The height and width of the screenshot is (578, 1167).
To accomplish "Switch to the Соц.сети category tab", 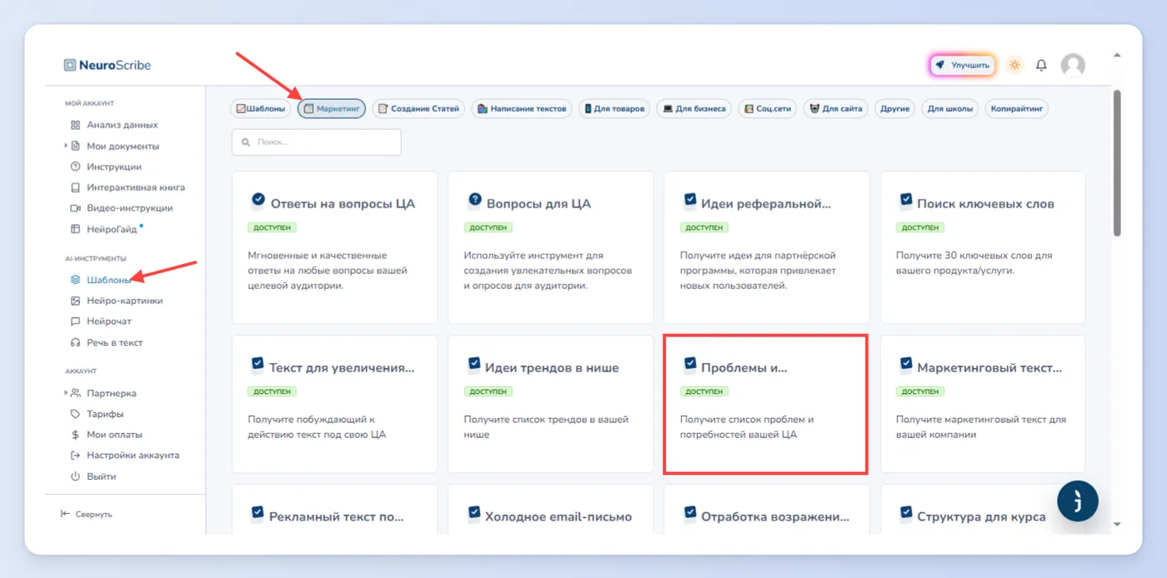I will click(x=767, y=108).
